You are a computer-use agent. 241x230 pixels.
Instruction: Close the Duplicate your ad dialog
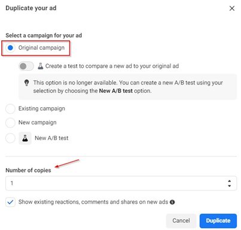click(232, 8)
